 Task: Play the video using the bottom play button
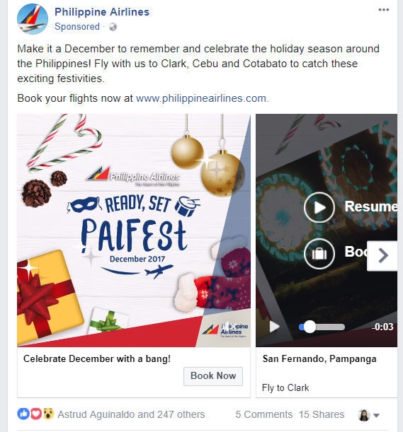274,327
